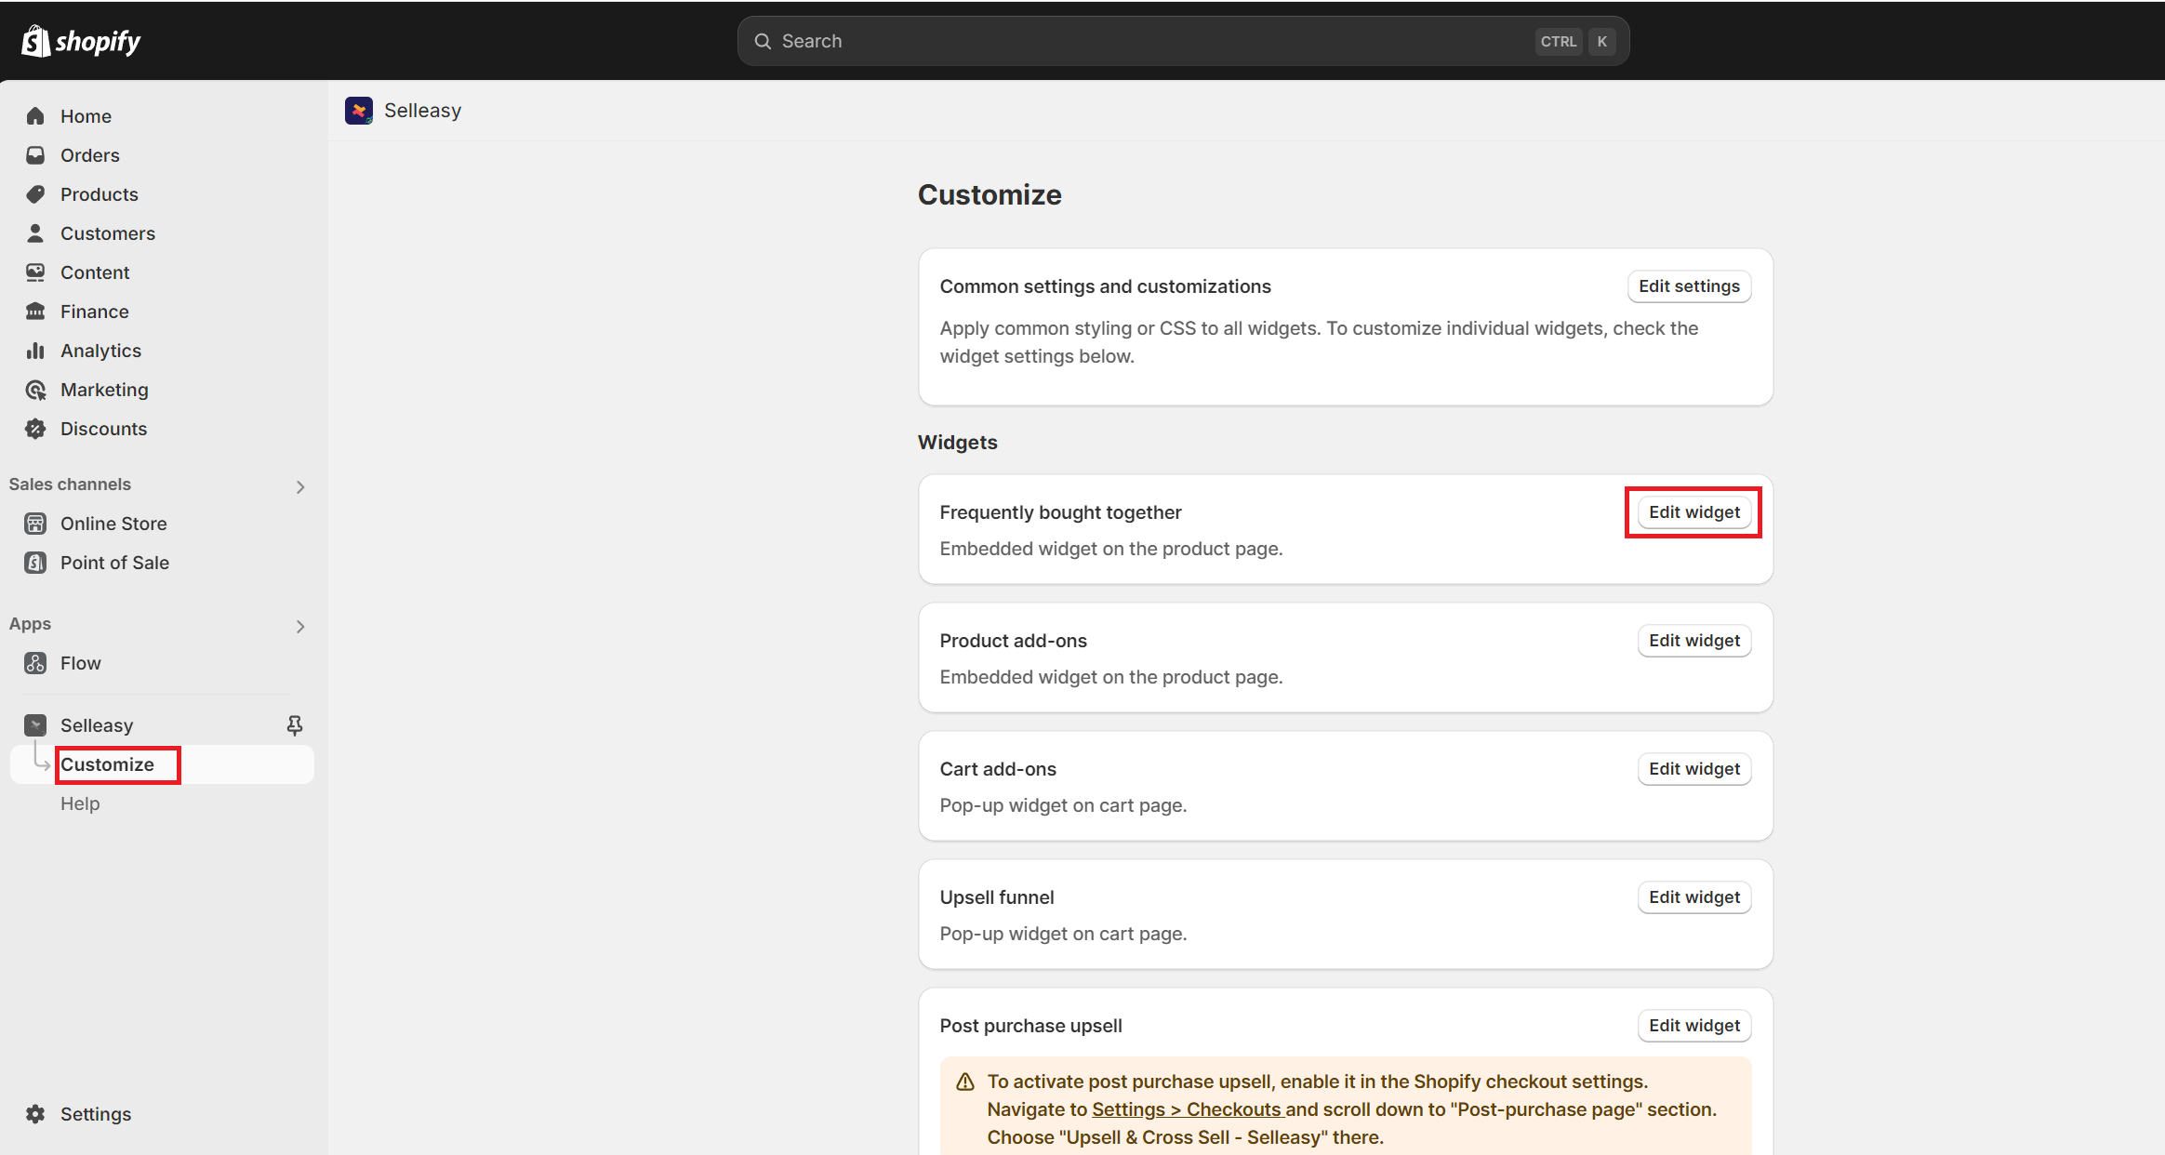Edit the Cart add-ons widget
Viewport: 2165px width, 1155px height.
[1693, 769]
